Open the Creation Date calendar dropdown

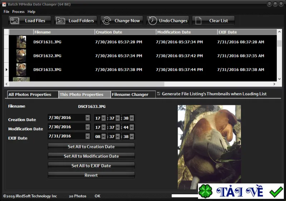point(88,118)
